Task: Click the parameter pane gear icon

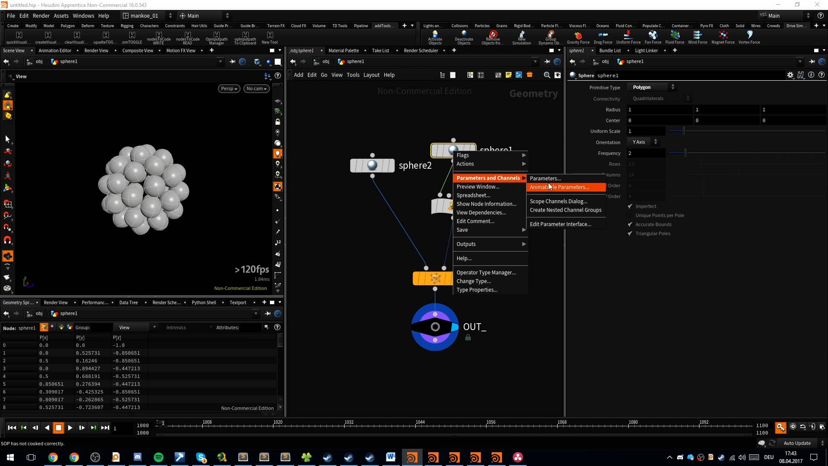Action: (x=790, y=75)
